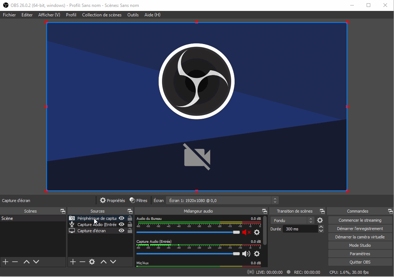This screenshot has height=277, width=394.
Task: Undock the Sources panel with its float icon
Action: pos(130,211)
